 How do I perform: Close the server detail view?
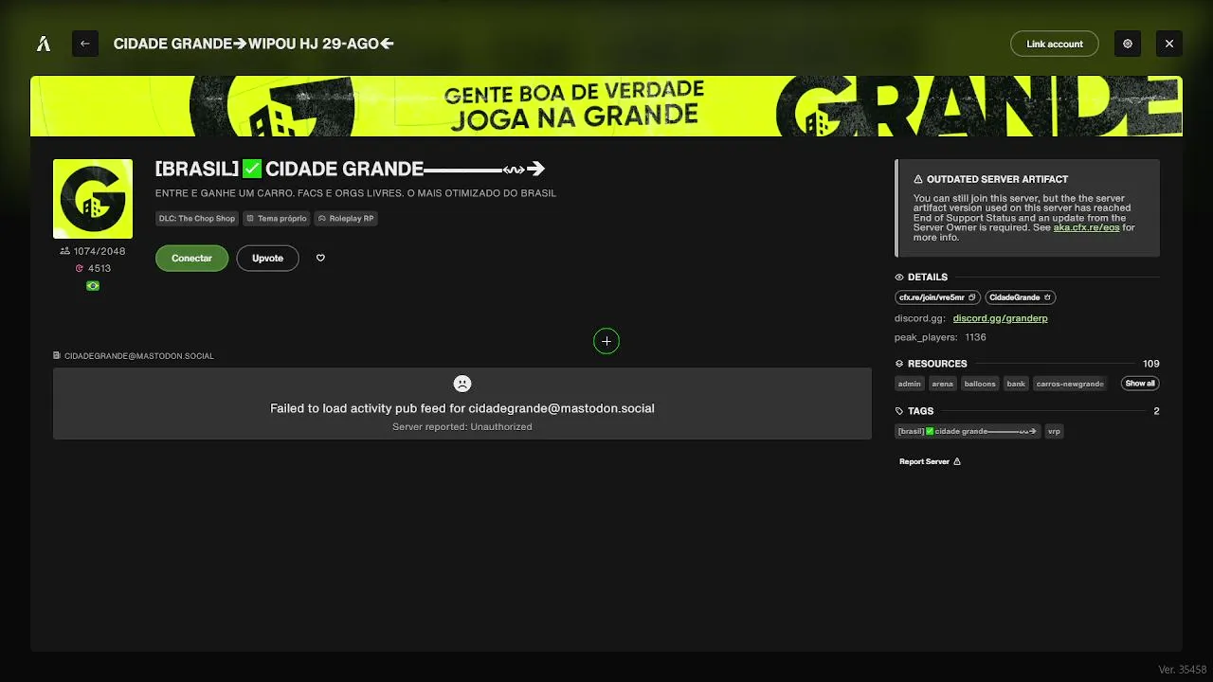point(1169,44)
